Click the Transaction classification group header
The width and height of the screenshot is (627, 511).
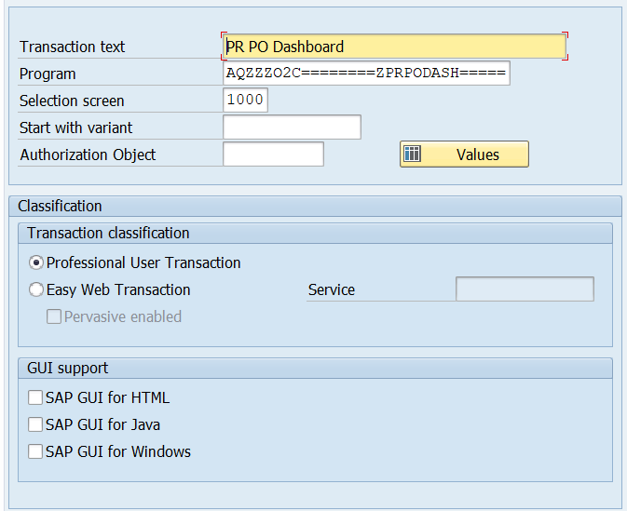click(316, 233)
